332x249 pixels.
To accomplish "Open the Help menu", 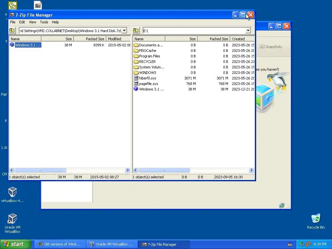I will click(55, 22).
